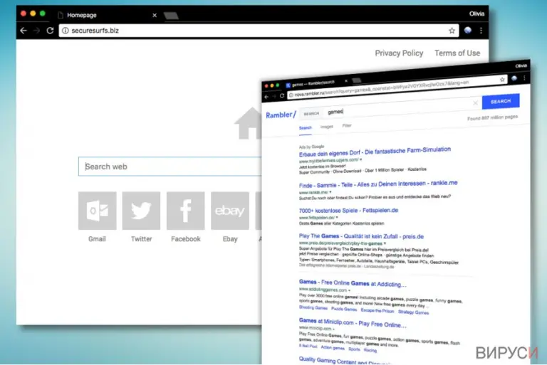Bookmark securesurfs.biz with the star icon
547x365 pixels.
tap(452, 31)
